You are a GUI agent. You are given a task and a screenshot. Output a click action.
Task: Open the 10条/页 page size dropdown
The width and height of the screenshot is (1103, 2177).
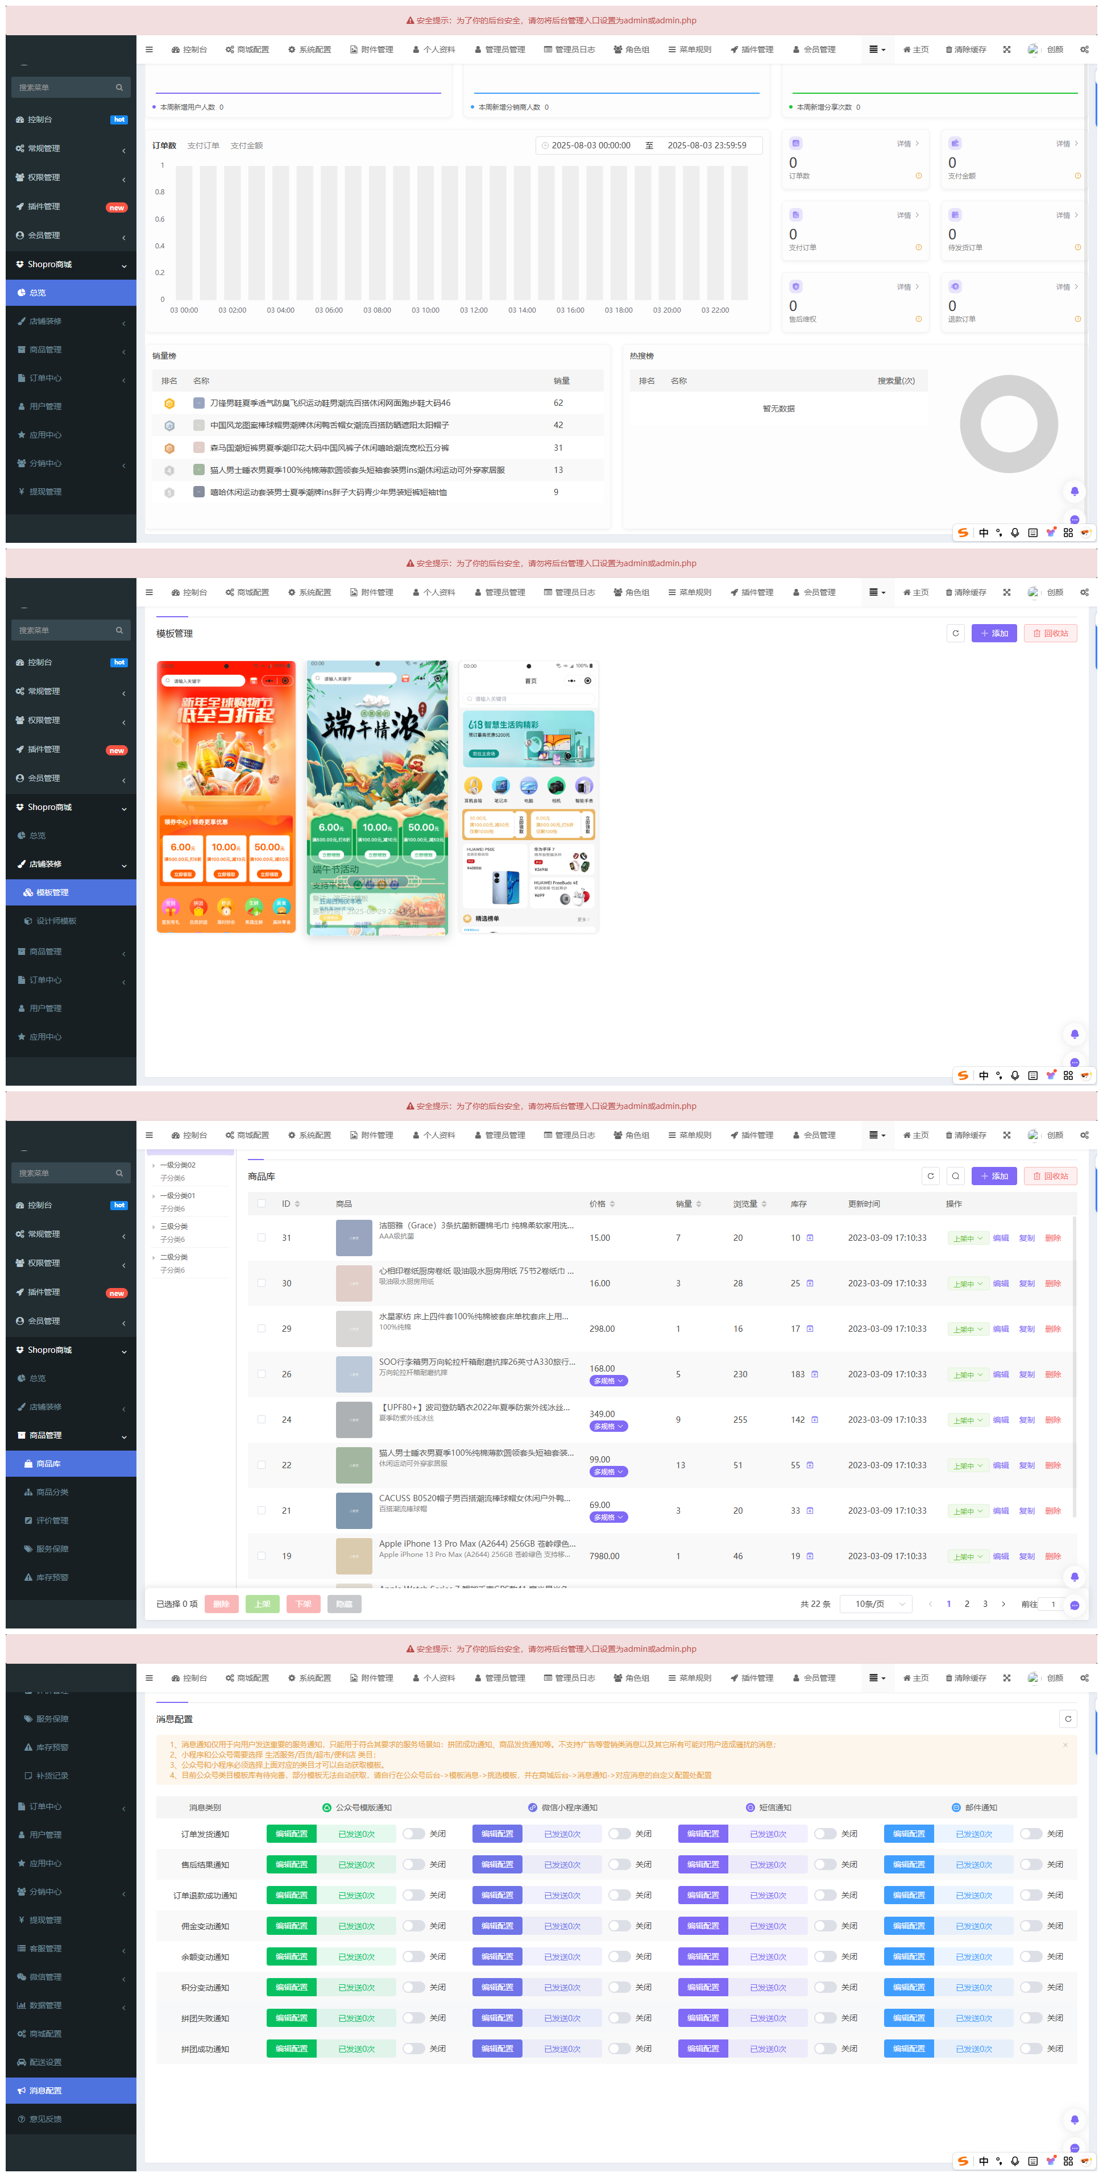point(876,1604)
